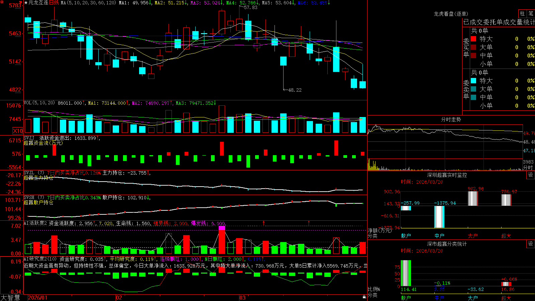The image size is (535, 301).
Task: Click the teal 大单 sell order swatch
Action: pyautogui.click(x=473, y=89)
